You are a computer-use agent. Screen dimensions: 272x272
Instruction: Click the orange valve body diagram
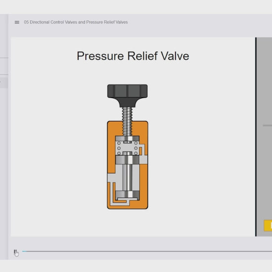pos(128,165)
